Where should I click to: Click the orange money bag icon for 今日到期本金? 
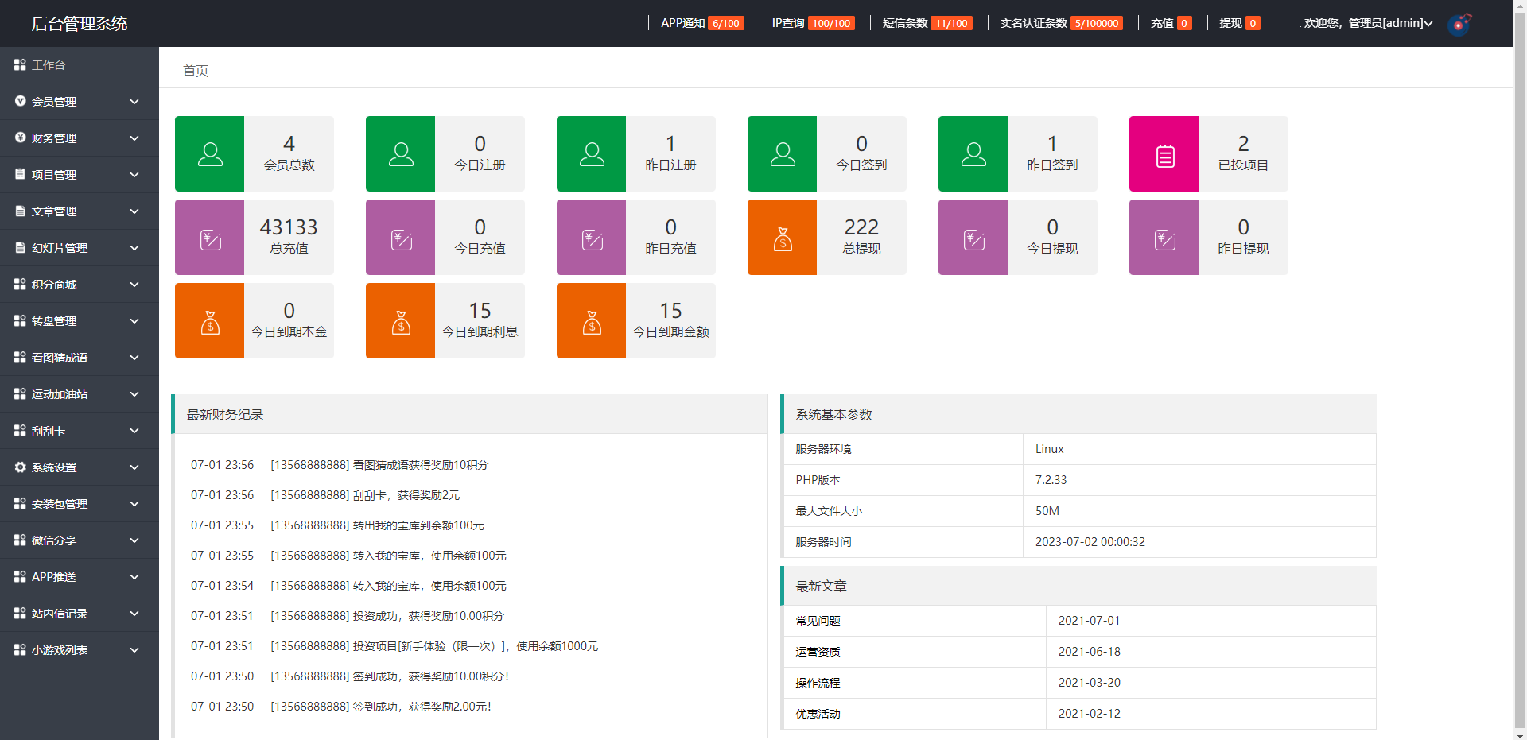point(210,321)
